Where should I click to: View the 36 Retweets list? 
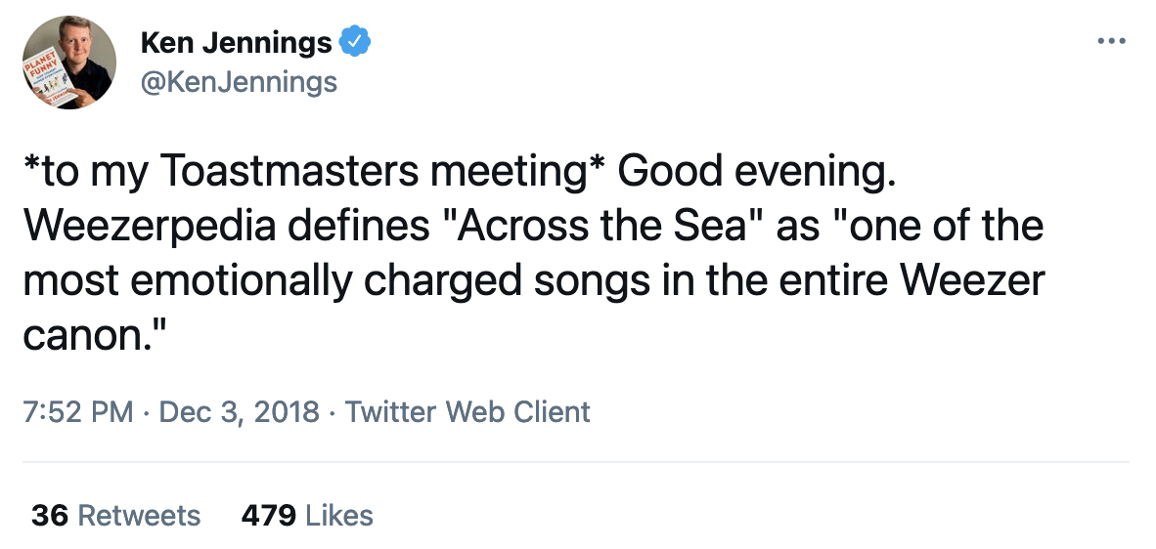[x=115, y=515]
